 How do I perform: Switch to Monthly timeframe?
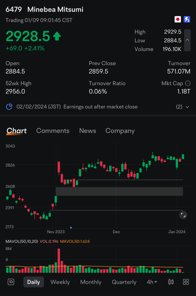(x=91, y=282)
